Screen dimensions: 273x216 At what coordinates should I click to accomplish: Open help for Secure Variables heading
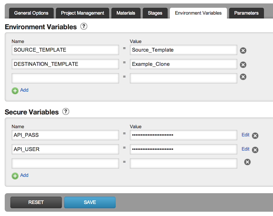point(66,112)
